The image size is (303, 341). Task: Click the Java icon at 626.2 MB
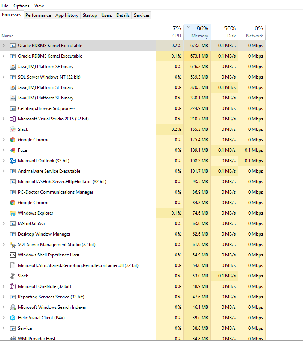click(13, 67)
